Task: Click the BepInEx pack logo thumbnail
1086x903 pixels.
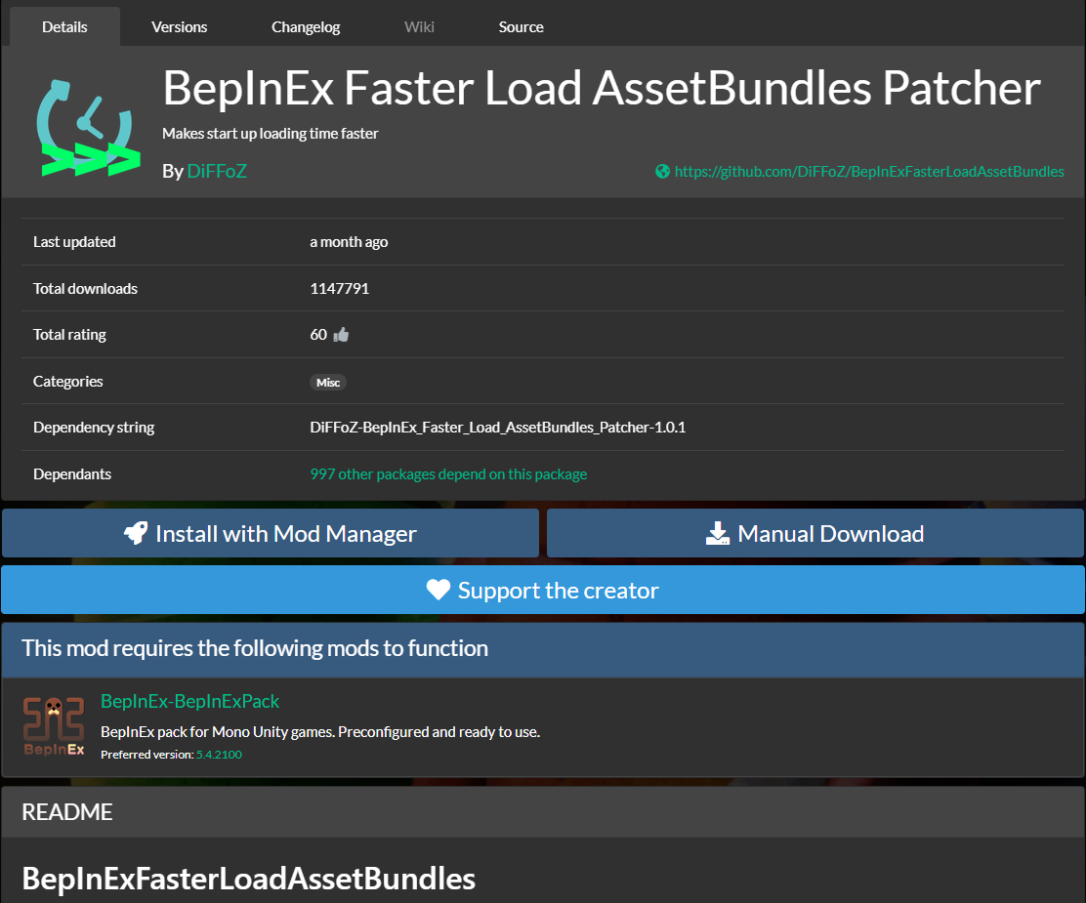Action: [x=54, y=726]
